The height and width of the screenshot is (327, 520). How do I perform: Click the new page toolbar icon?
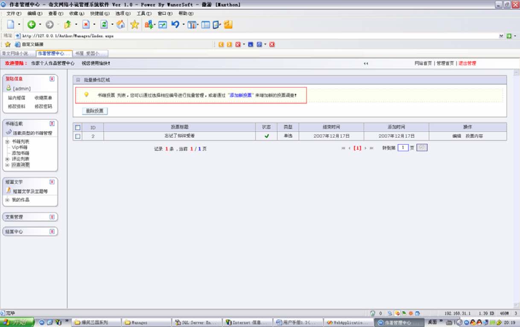pos(11,25)
